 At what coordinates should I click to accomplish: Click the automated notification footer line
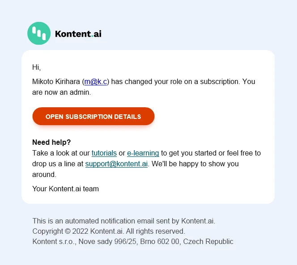pyautogui.click(x=124, y=221)
